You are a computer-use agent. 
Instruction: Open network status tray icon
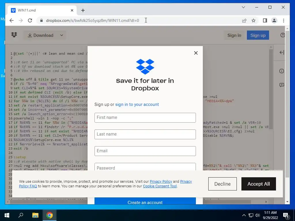[x=251, y=215]
